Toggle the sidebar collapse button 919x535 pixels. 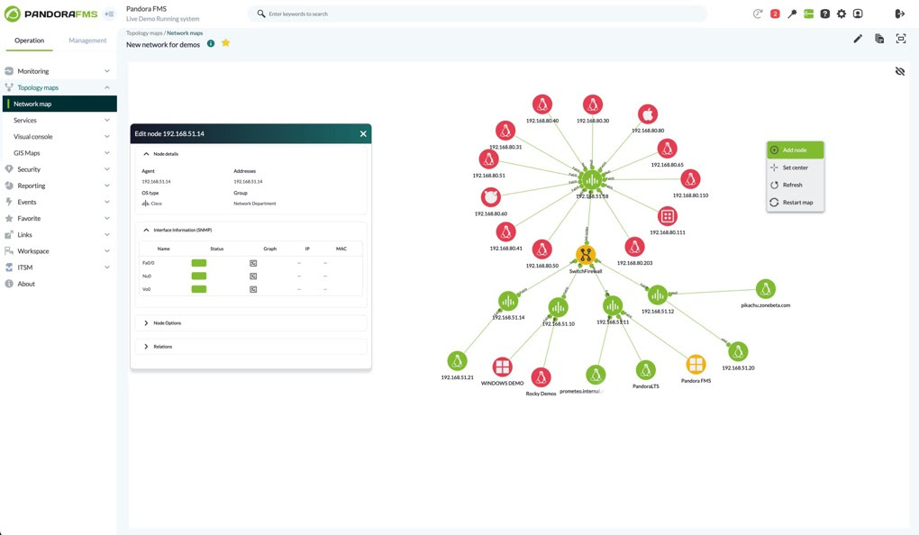(109, 14)
